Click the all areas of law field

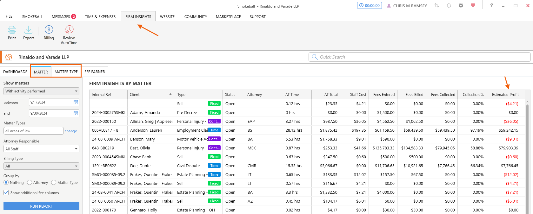click(x=34, y=131)
